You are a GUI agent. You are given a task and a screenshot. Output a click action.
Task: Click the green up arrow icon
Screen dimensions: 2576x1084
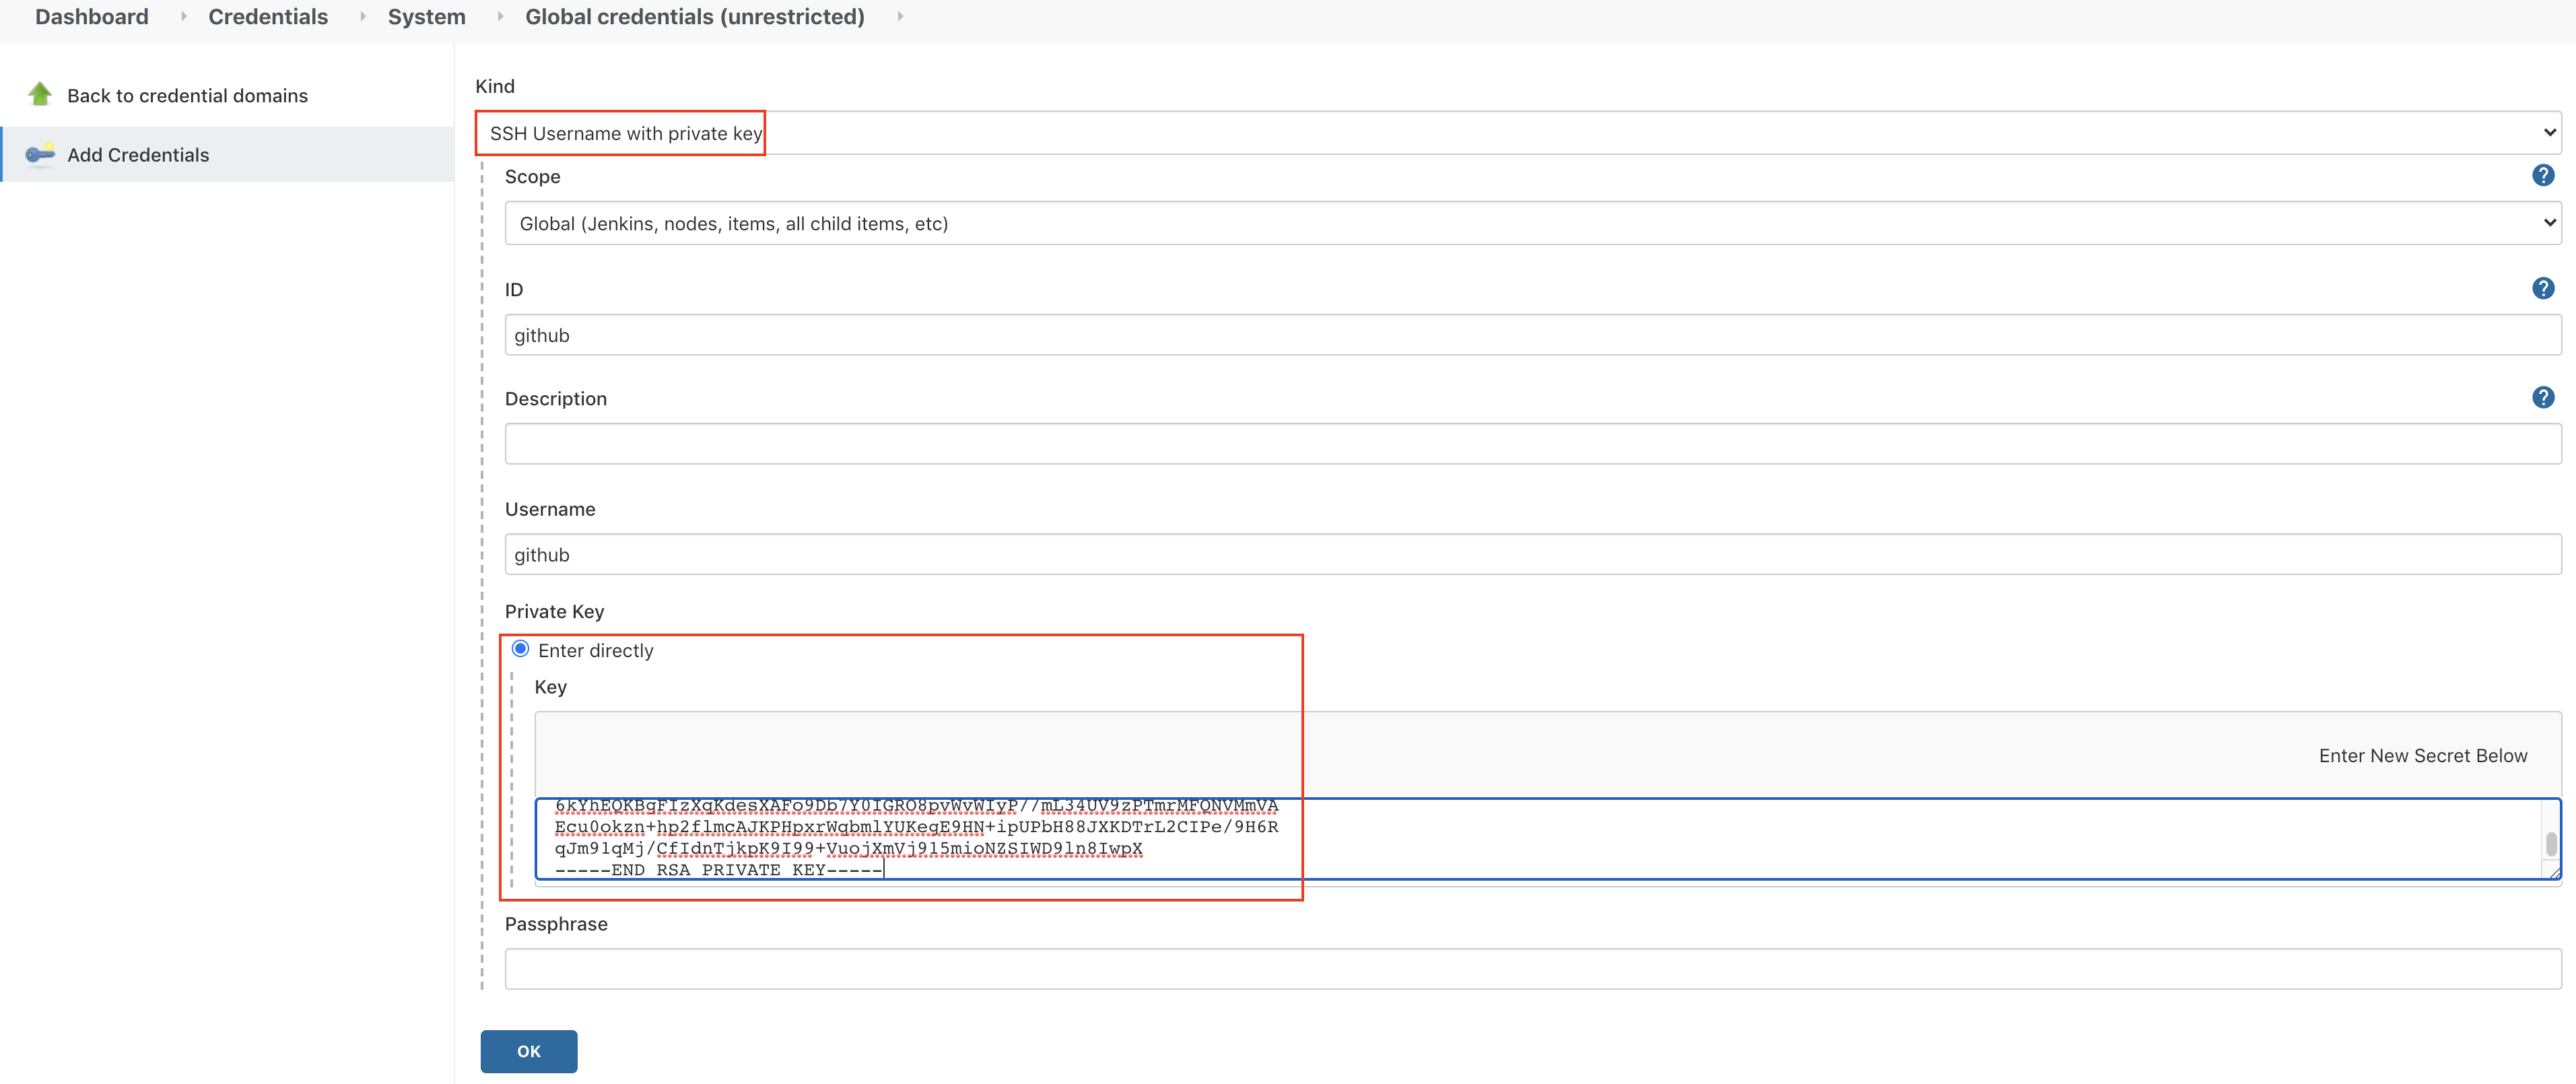click(40, 94)
